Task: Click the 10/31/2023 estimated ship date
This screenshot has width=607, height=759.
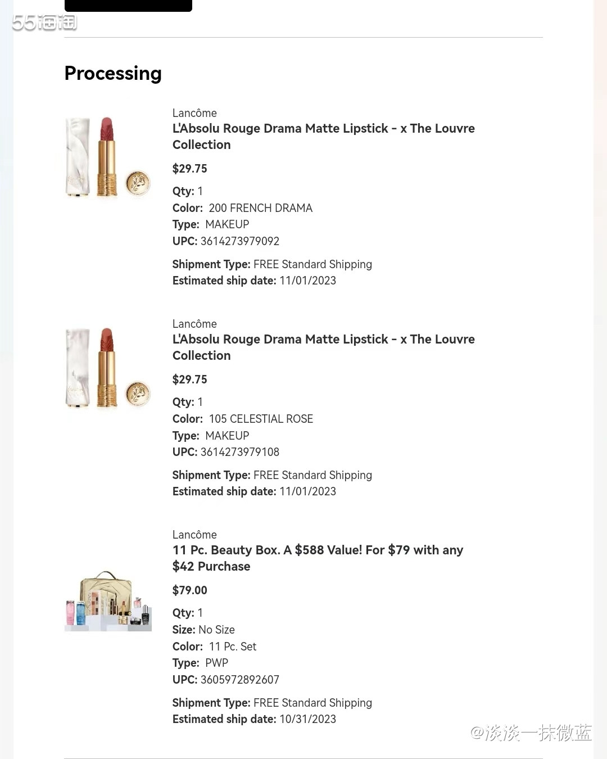Action: 307,719
